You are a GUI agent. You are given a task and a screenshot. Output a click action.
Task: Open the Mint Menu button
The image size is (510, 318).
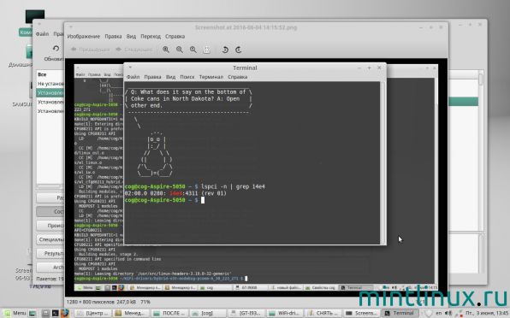(15, 313)
